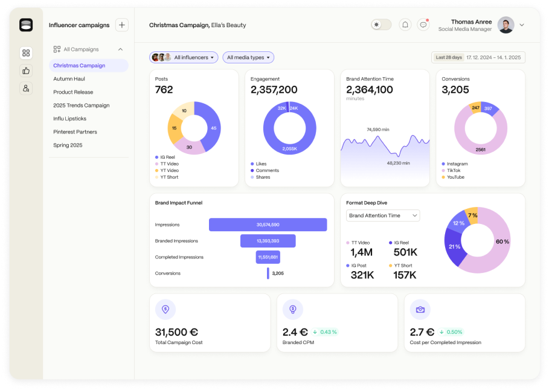This screenshot has height=390, width=549.
Task: Click the Total Campaign Cost euro icon
Action: pos(165,309)
